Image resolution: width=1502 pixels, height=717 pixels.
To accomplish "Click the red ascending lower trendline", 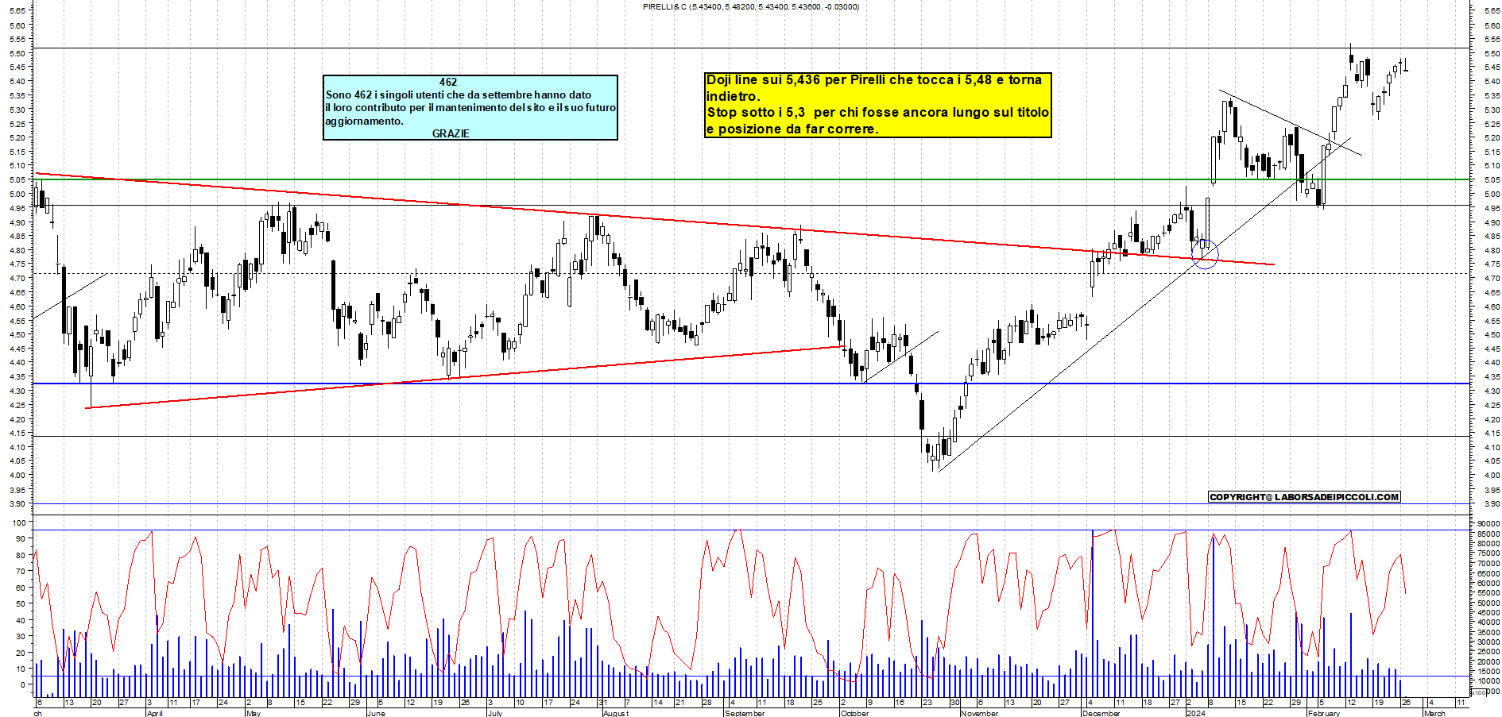I will pyautogui.click(x=465, y=377).
